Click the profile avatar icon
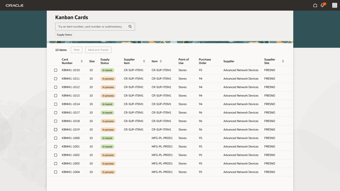The height and width of the screenshot is (191, 340). coord(334,5)
